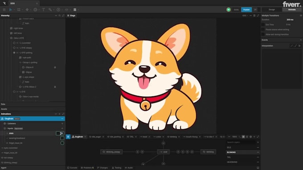Click the layout columns toolbar icon
The image size is (303, 170).
[x=75, y=9]
